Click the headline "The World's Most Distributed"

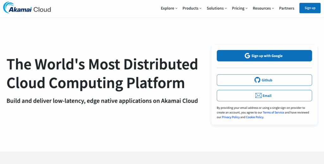(x=102, y=64)
